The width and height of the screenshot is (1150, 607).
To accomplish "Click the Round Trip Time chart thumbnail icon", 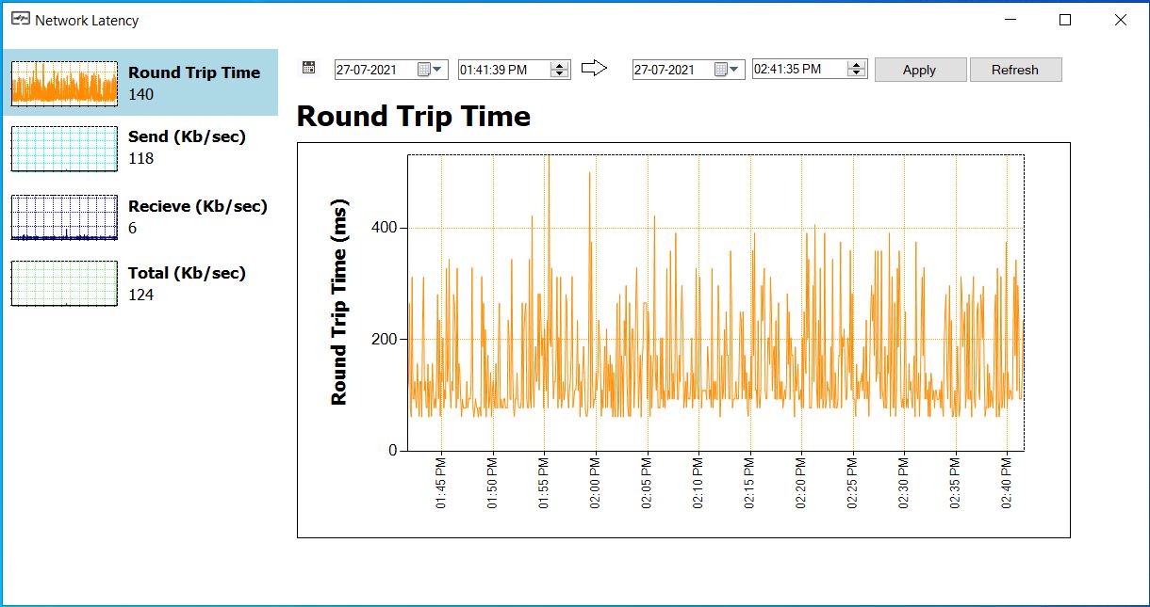I will pyautogui.click(x=62, y=83).
